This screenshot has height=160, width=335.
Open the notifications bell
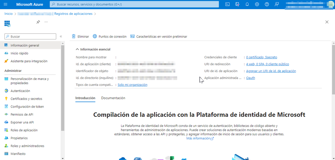[x=247, y=4]
